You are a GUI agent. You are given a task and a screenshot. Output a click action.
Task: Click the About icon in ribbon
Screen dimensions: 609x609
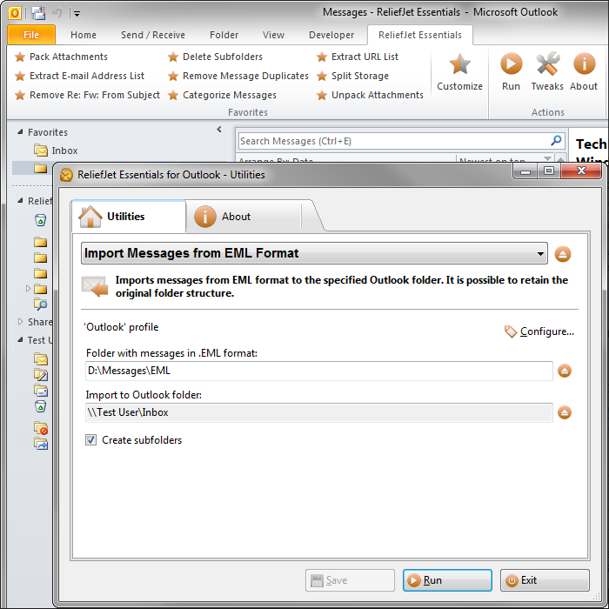click(x=584, y=64)
